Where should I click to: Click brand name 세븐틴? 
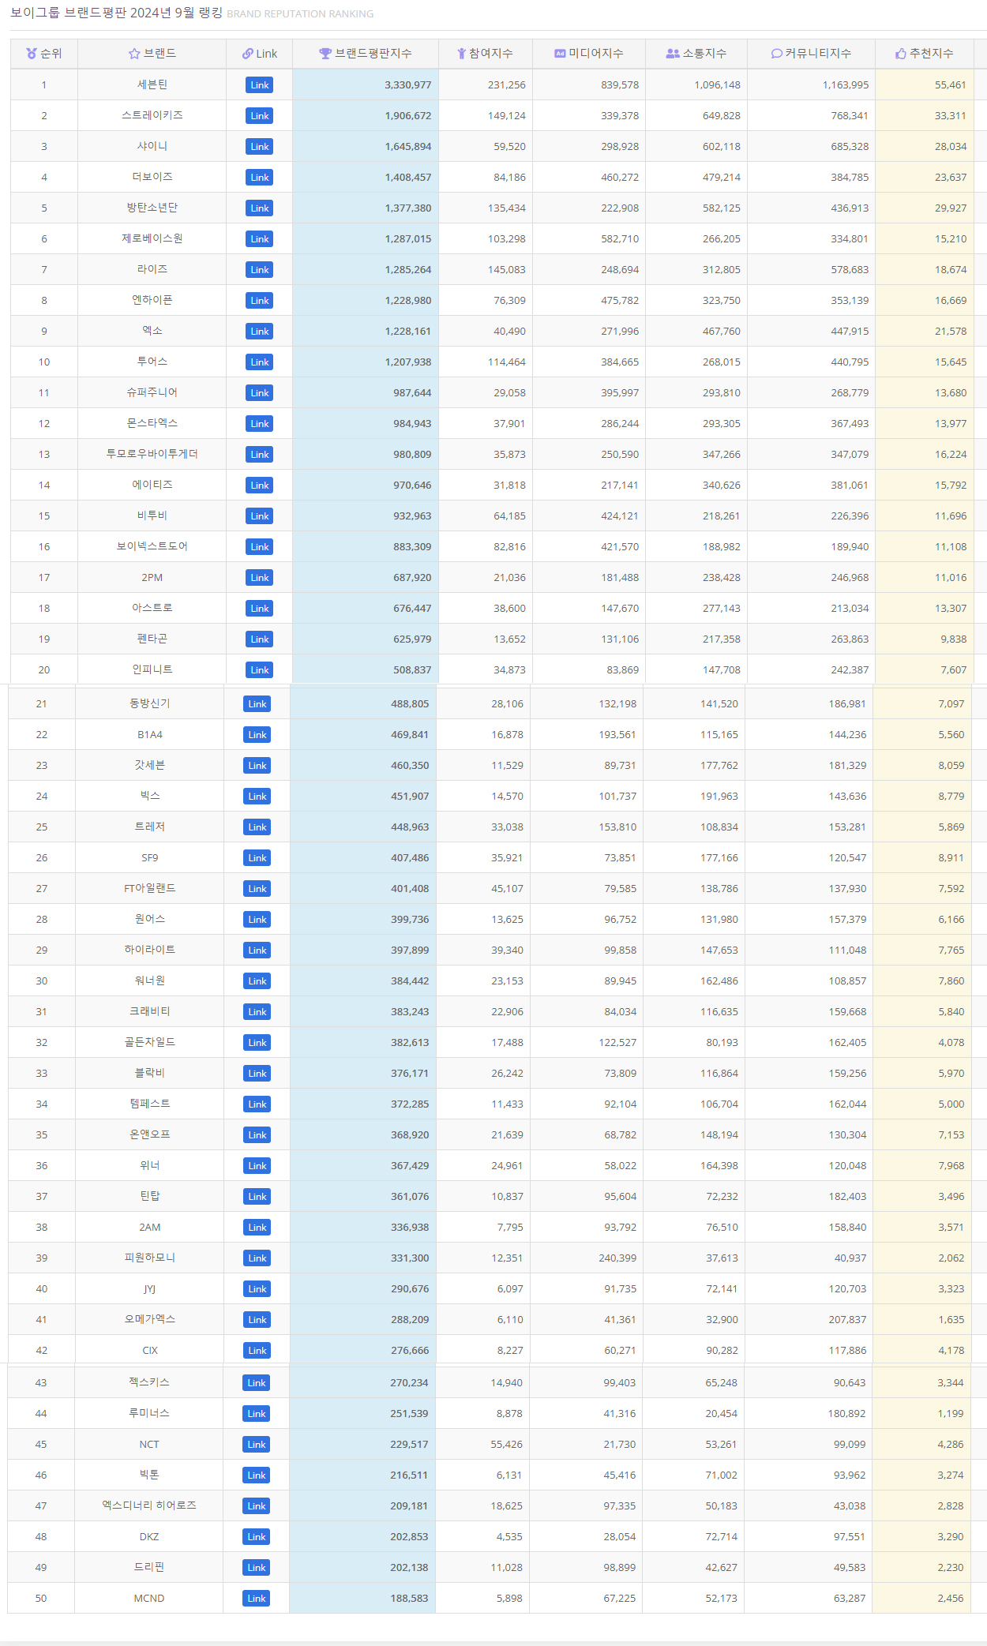click(x=152, y=84)
